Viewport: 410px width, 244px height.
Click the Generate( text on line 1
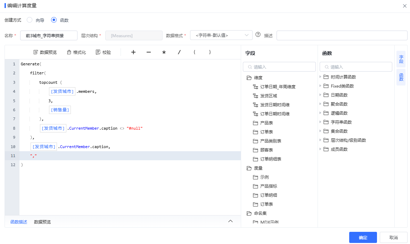(x=31, y=64)
